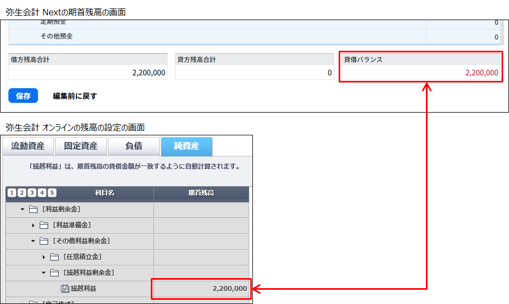Screen dimensions: 509x304
Task: Open the 固定資産 tab
Action: click(x=81, y=146)
